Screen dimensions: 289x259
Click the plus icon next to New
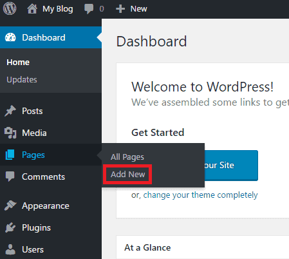point(120,9)
